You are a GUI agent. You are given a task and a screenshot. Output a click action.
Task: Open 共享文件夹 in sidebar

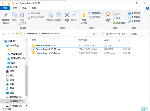(15, 54)
